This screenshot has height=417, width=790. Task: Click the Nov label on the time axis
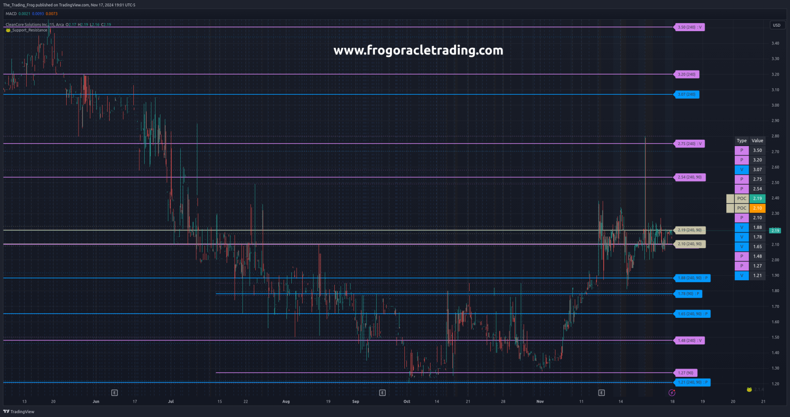540,402
